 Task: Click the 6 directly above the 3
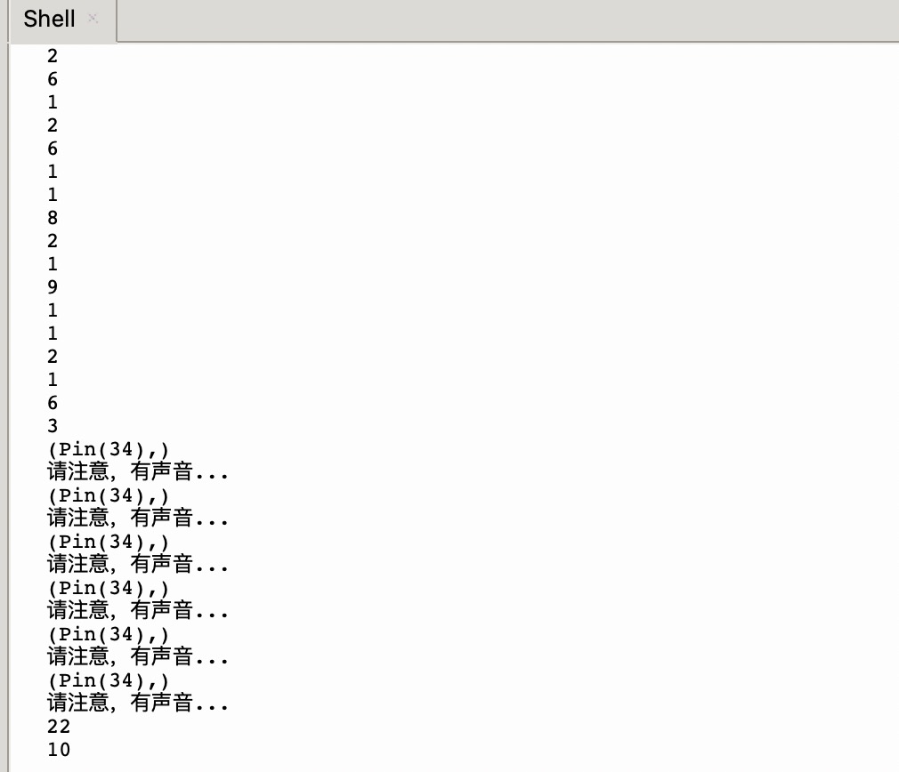point(53,403)
